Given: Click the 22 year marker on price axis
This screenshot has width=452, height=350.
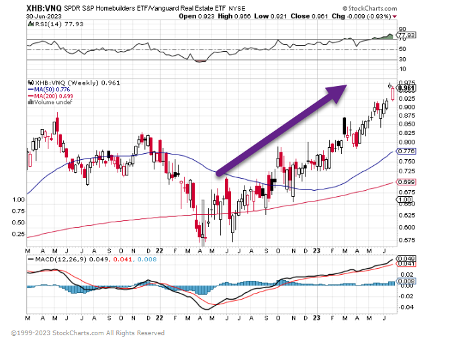Looking at the screenshot, I should tap(159, 251).
